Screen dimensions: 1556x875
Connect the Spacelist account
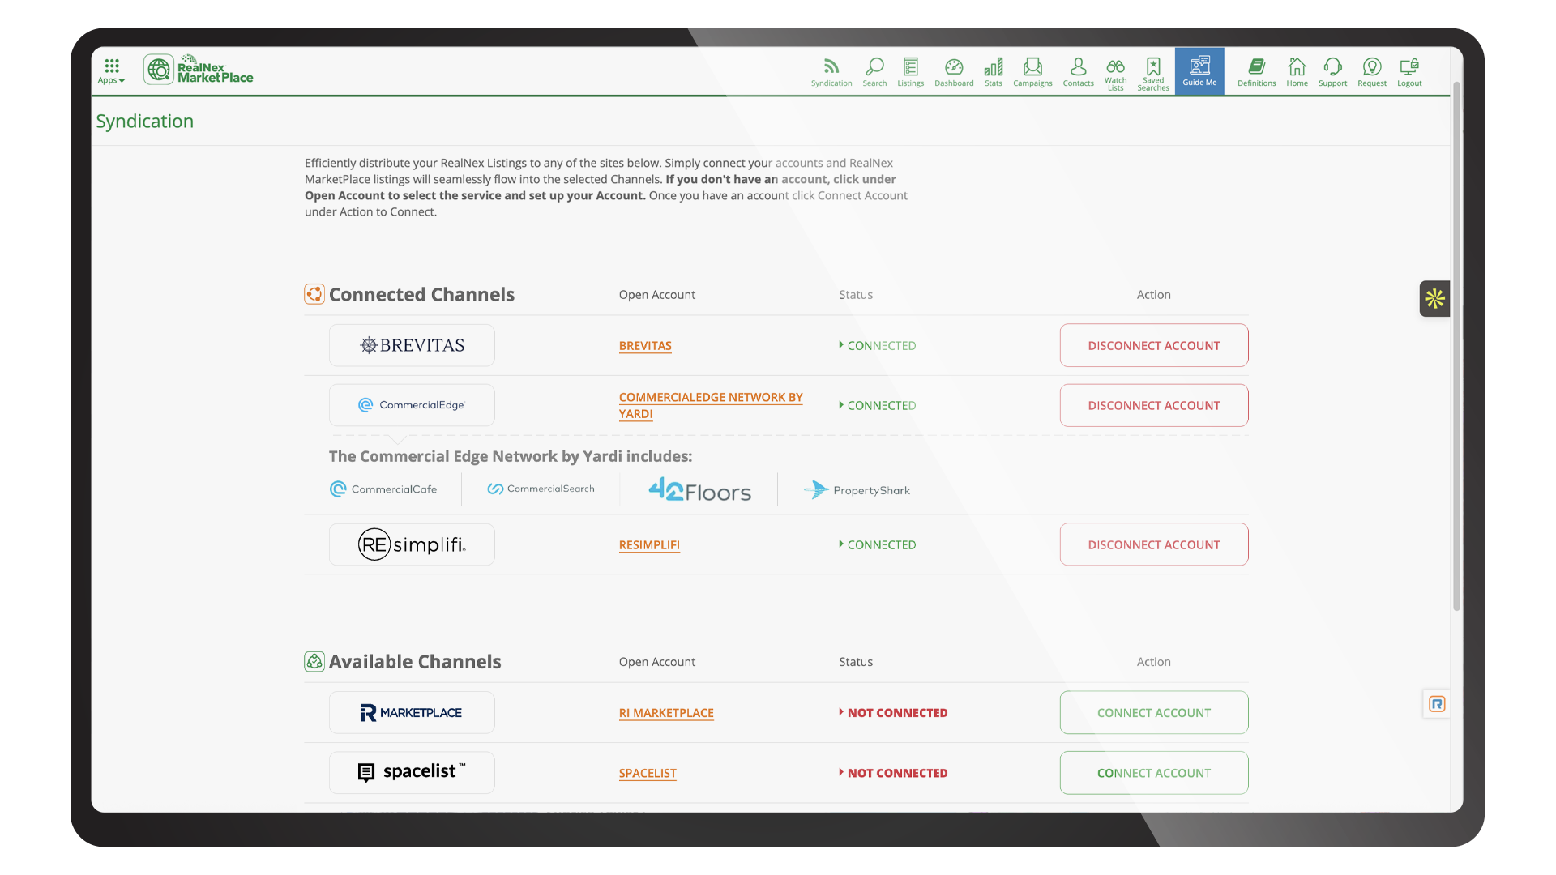point(1154,772)
